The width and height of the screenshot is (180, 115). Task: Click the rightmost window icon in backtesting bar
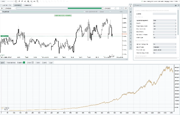tap(126, 8)
